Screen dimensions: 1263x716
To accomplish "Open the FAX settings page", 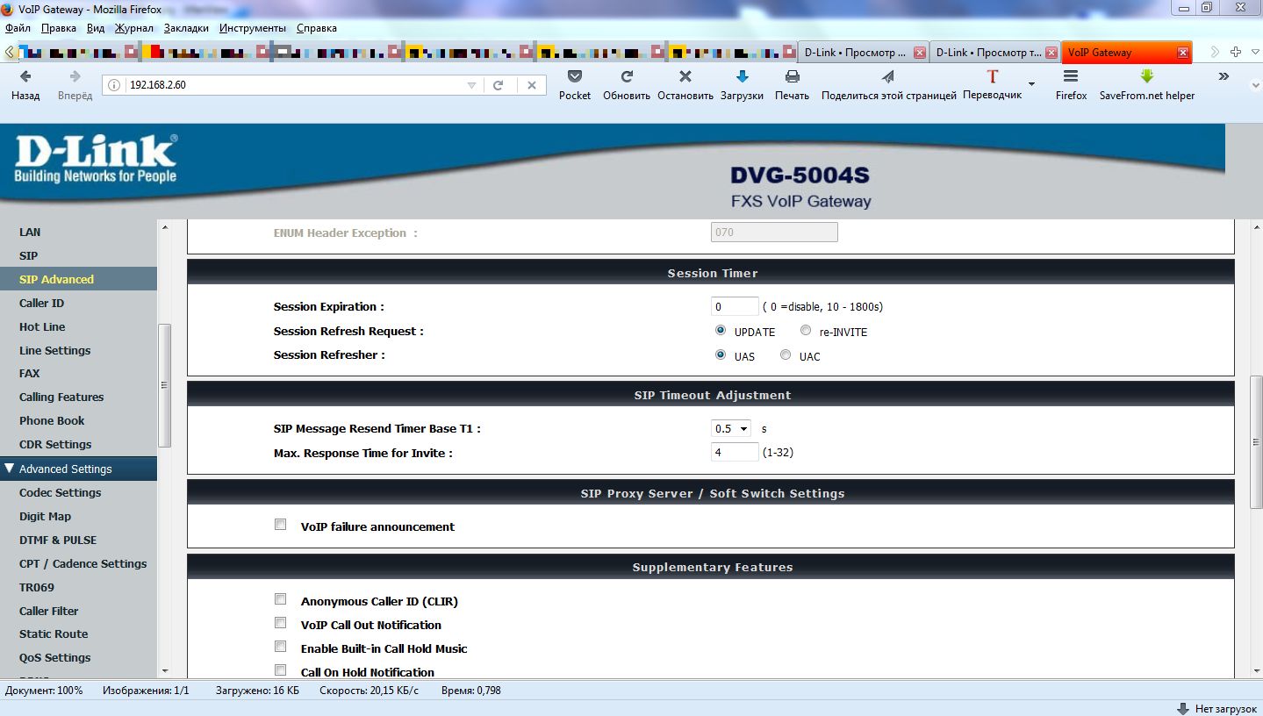I will point(30,374).
